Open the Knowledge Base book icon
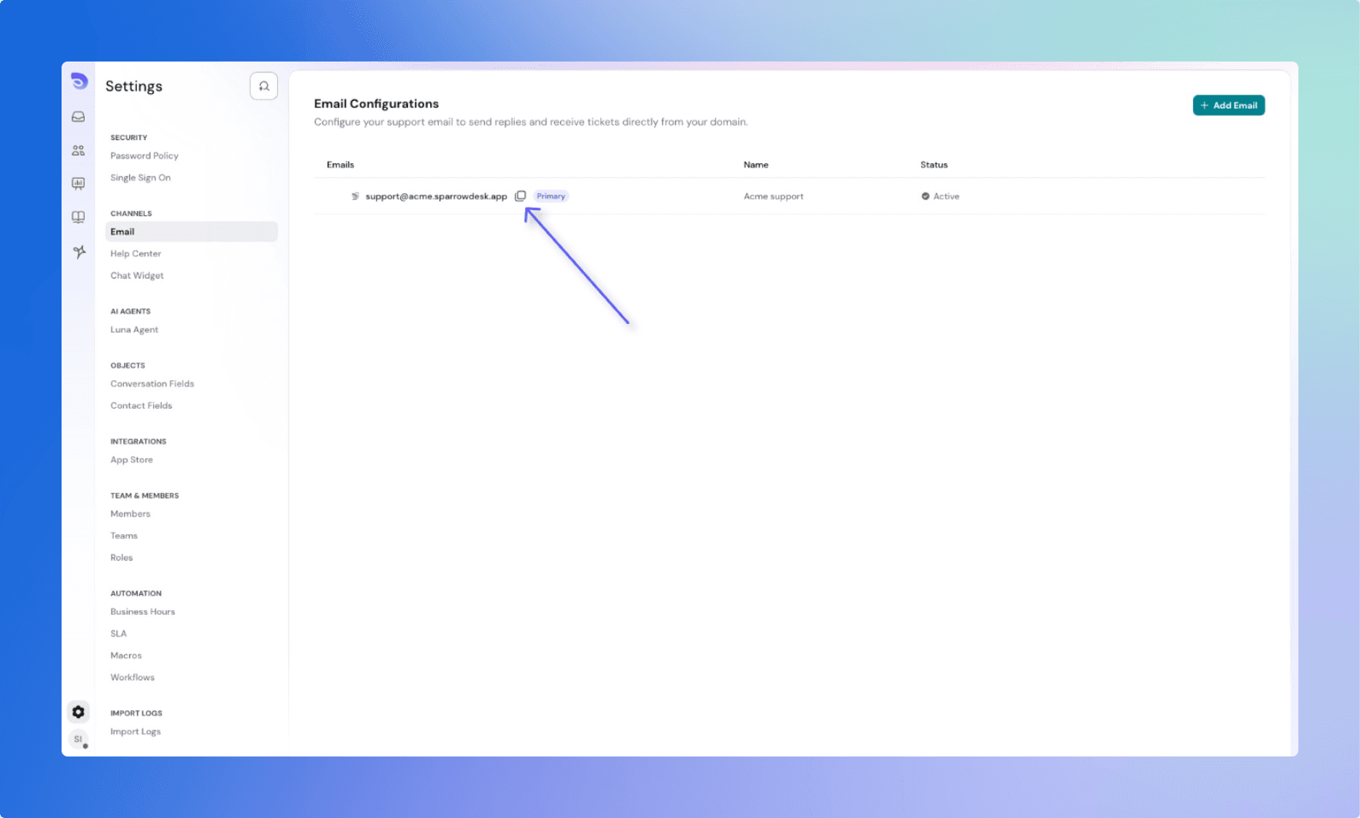This screenshot has width=1360, height=818. 78,217
